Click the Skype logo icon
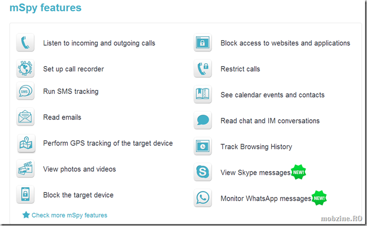The image size is (367, 226). pyautogui.click(x=202, y=172)
